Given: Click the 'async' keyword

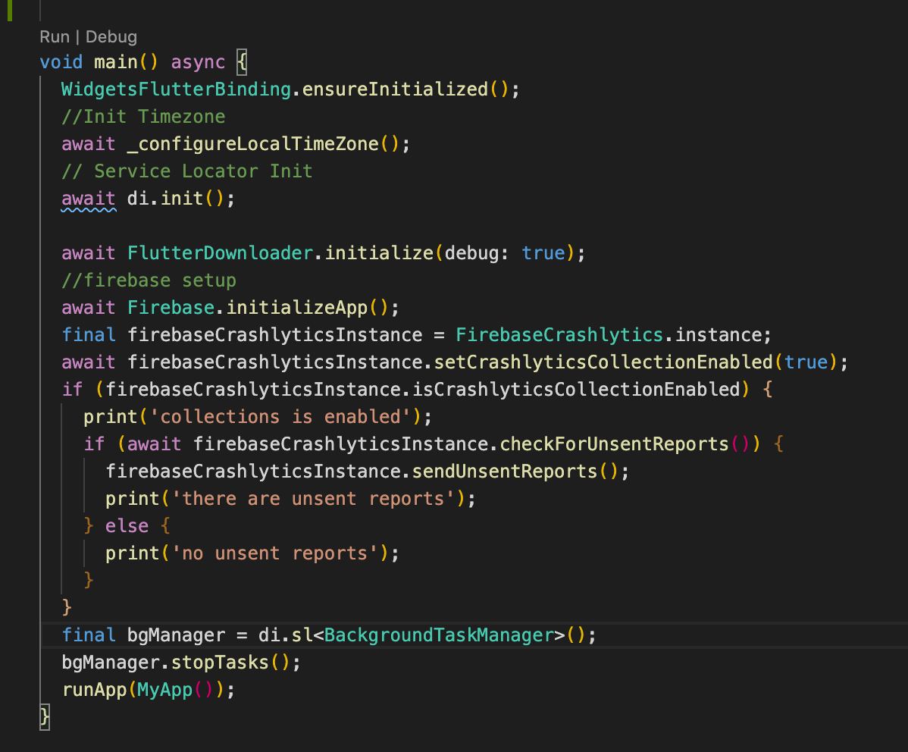Looking at the screenshot, I should click(x=198, y=62).
